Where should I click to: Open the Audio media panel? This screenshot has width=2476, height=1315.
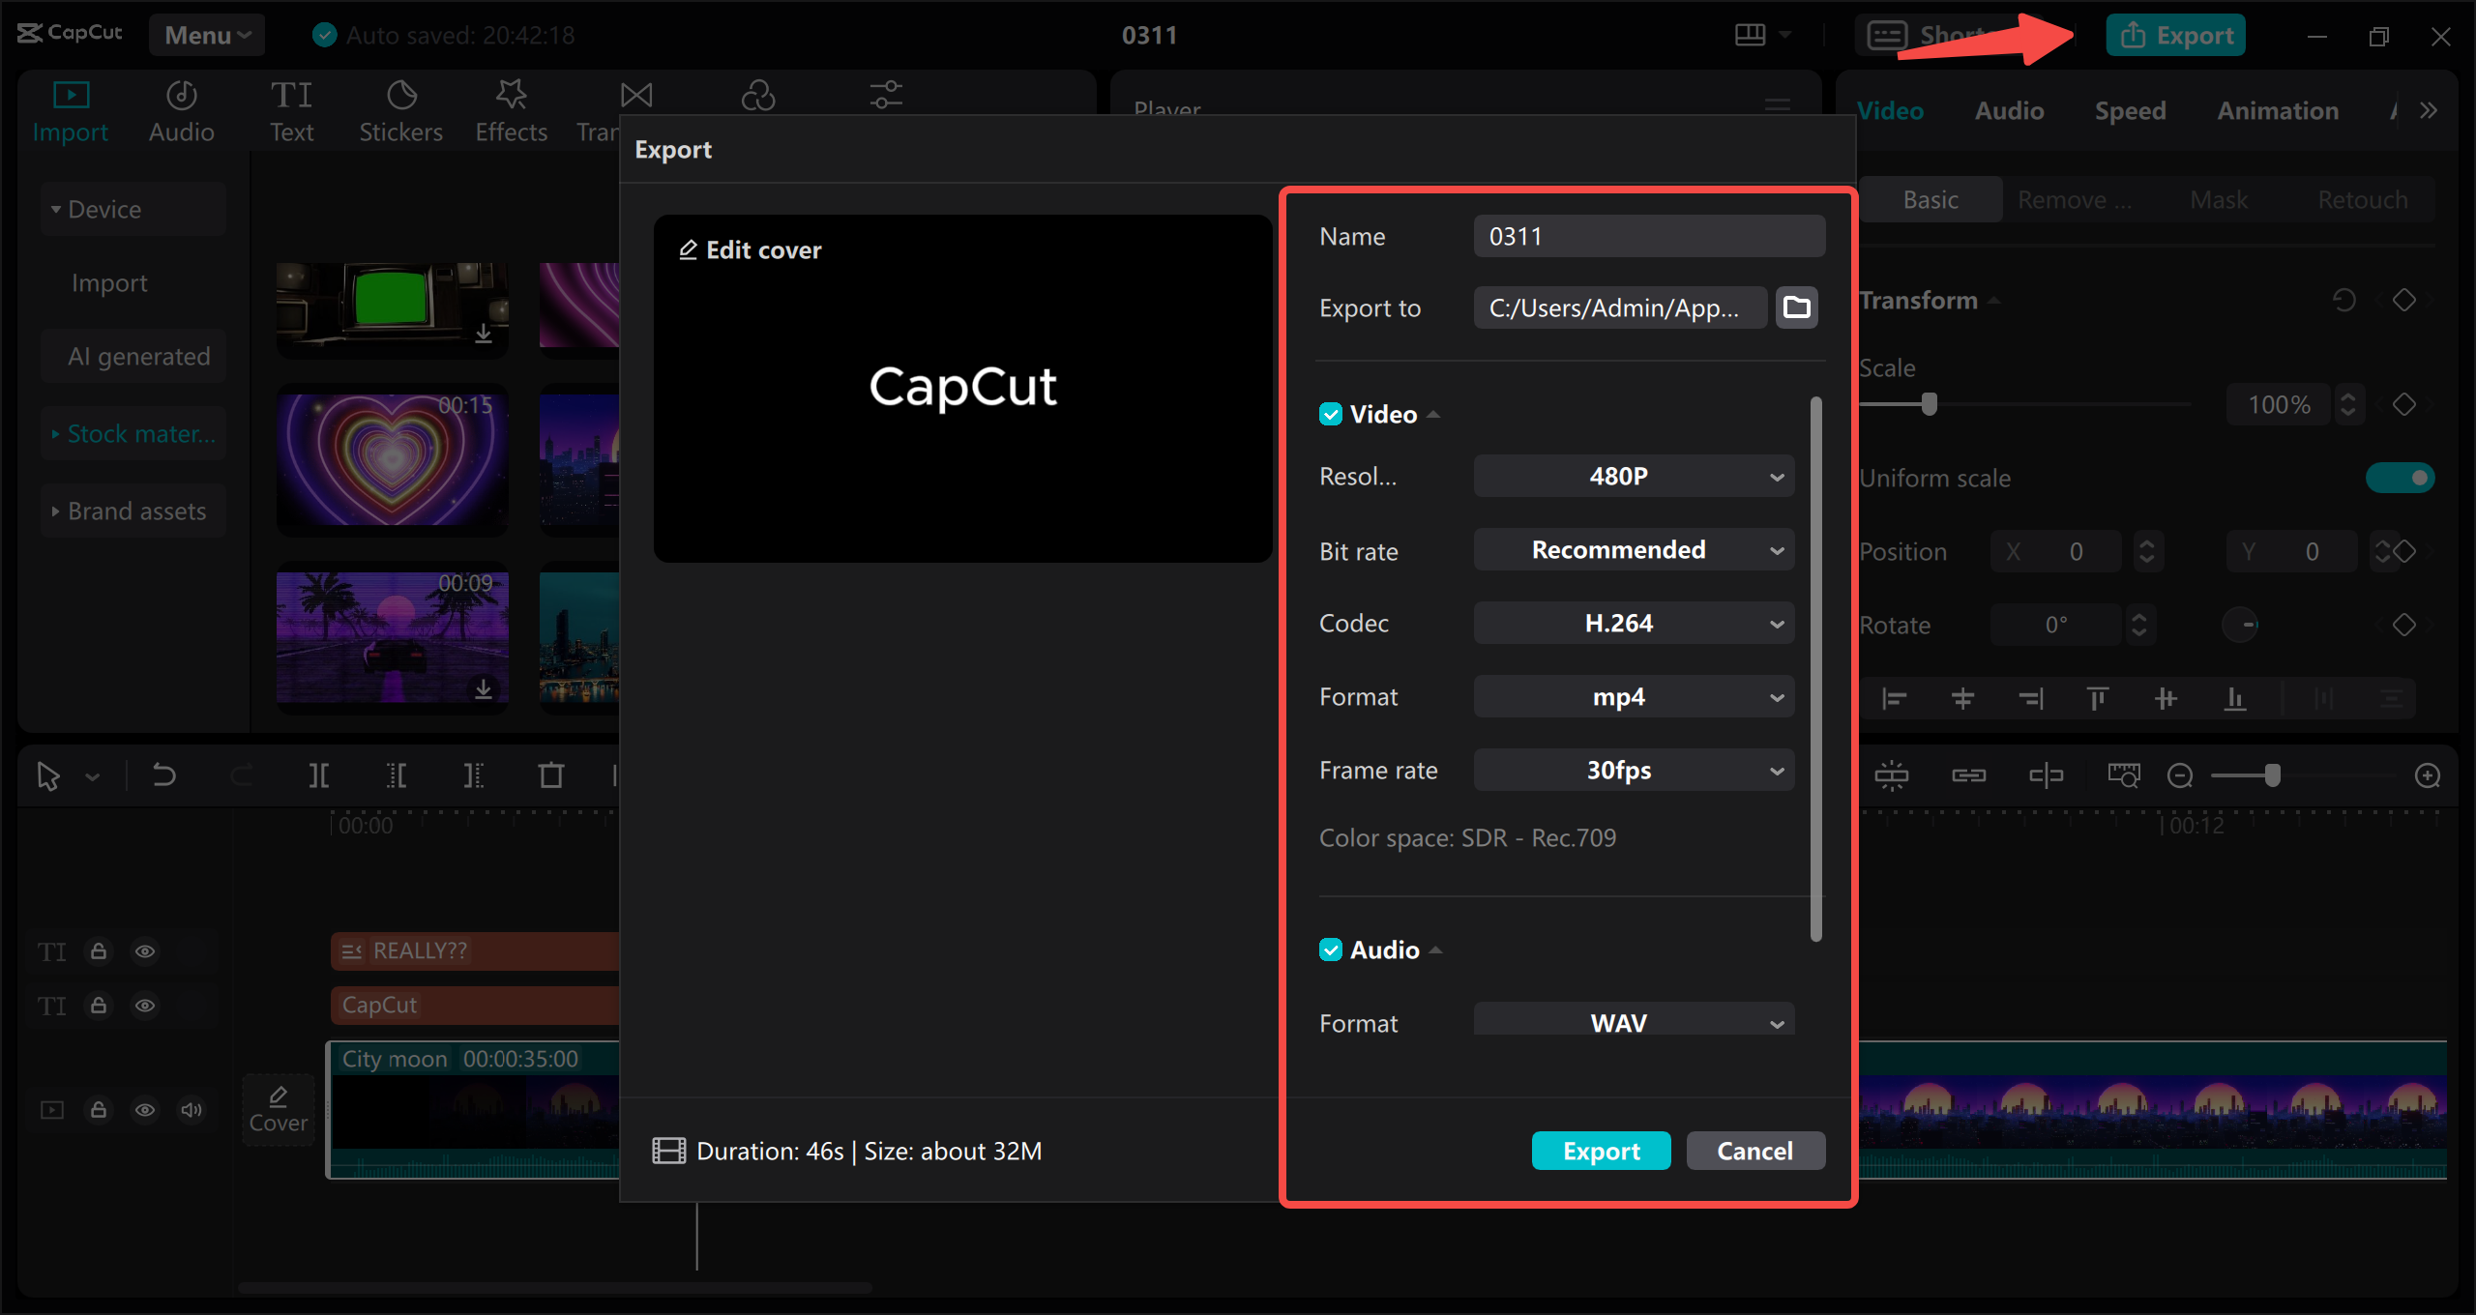(180, 108)
